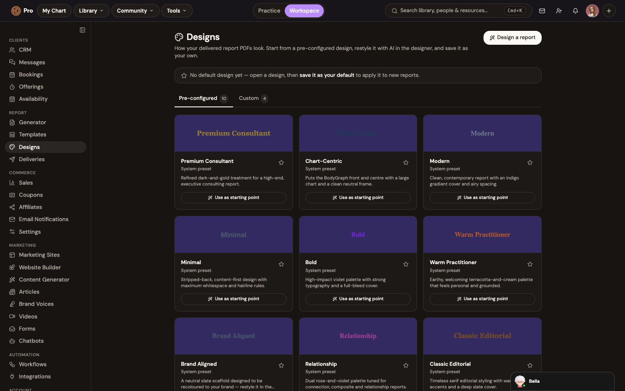The height and width of the screenshot is (391, 625).
Task: Open the notifications bell
Action: click(576, 11)
